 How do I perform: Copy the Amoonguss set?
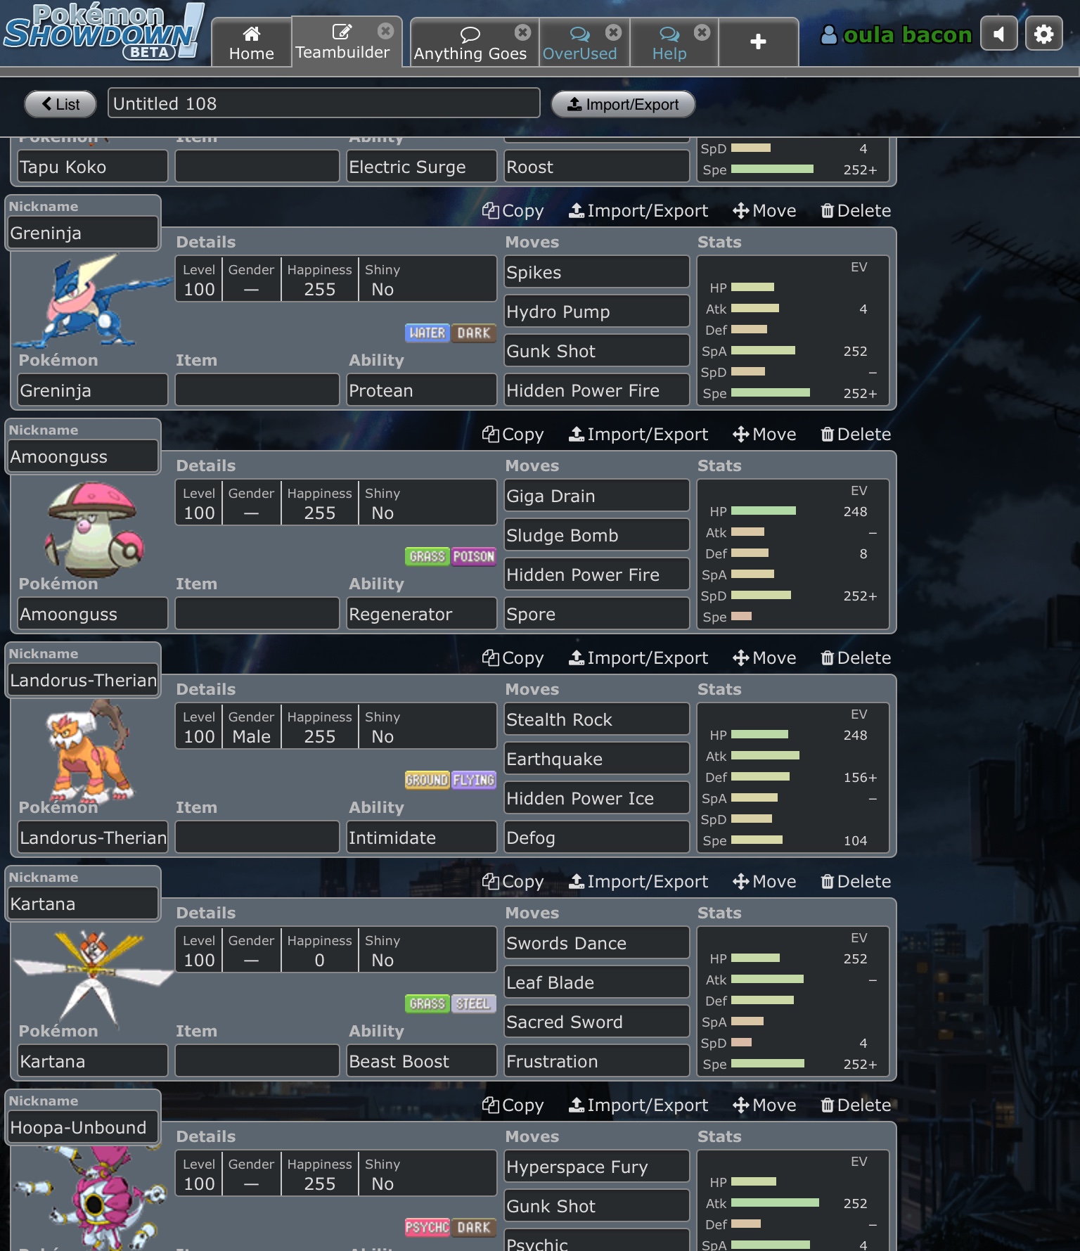tap(513, 435)
